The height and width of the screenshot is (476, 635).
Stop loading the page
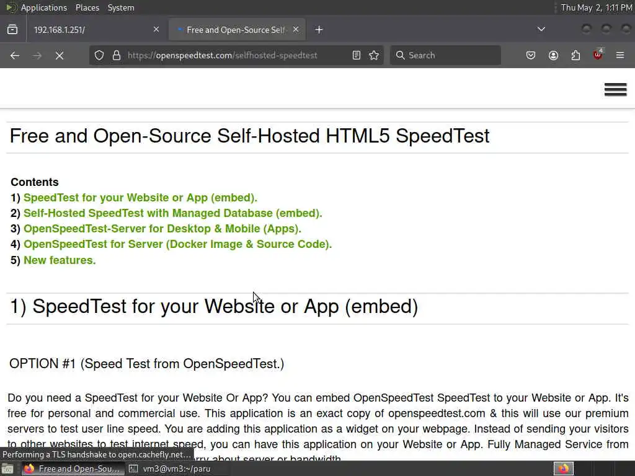tap(60, 55)
